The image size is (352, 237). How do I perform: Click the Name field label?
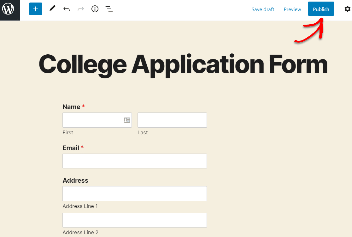tap(71, 107)
